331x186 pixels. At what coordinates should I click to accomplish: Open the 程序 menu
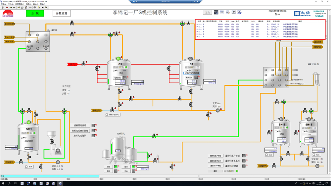[3, 4]
